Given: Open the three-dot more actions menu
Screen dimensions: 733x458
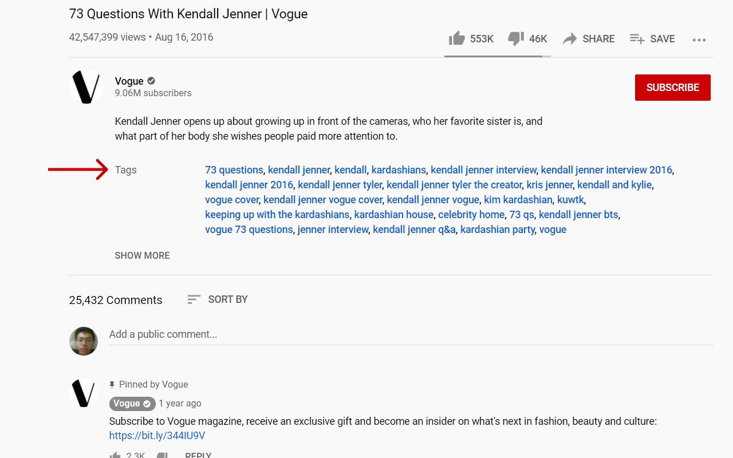Looking at the screenshot, I should (699, 40).
